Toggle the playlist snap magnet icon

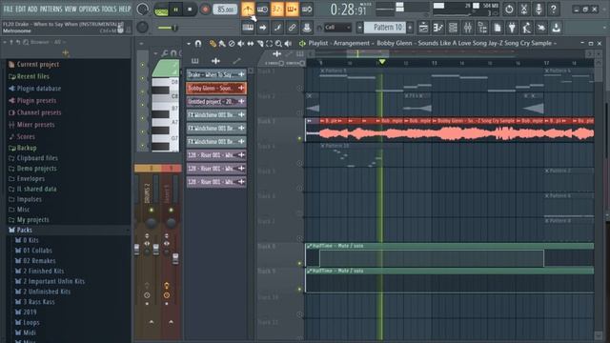coord(198,44)
